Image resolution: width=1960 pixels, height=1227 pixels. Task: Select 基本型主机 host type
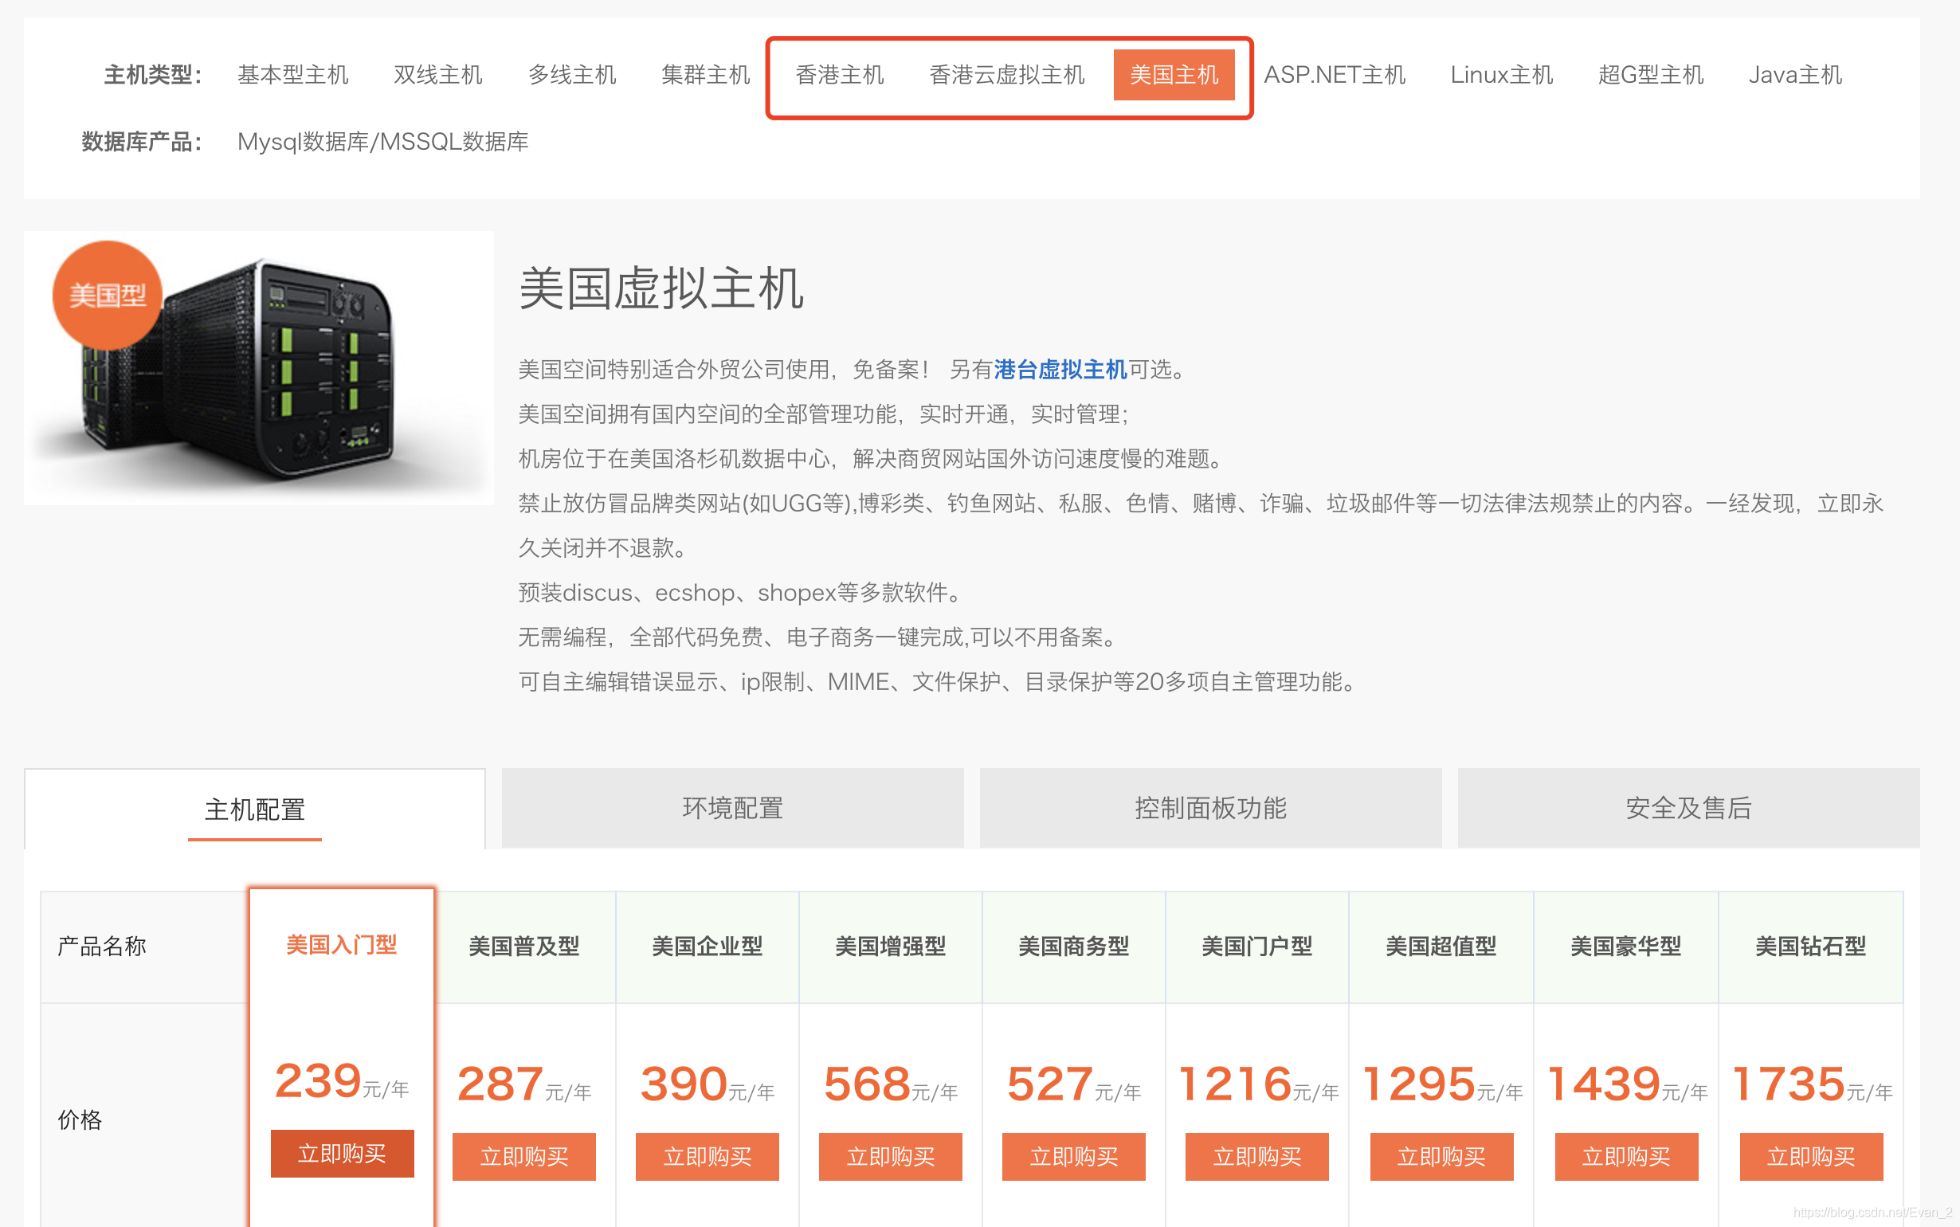(293, 75)
